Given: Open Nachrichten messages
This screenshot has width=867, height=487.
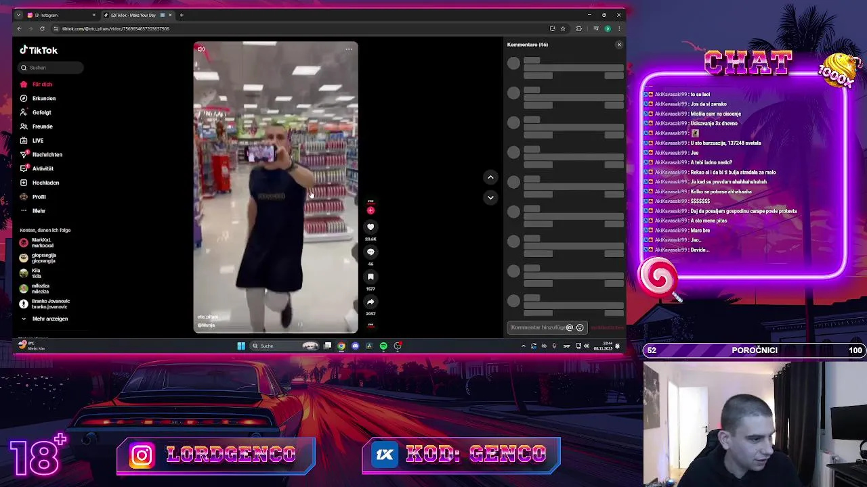Looking at the screenshot, I should (47, 155).
